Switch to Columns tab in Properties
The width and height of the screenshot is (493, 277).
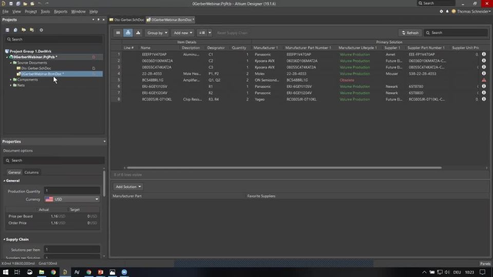(x=31, y=172)
